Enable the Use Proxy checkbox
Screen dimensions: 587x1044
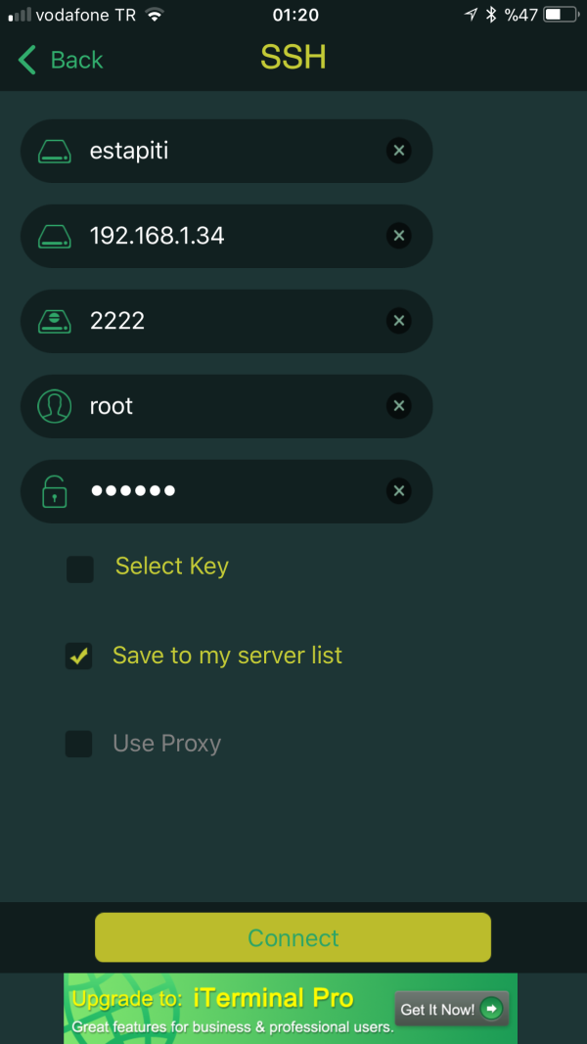[79, 744]
